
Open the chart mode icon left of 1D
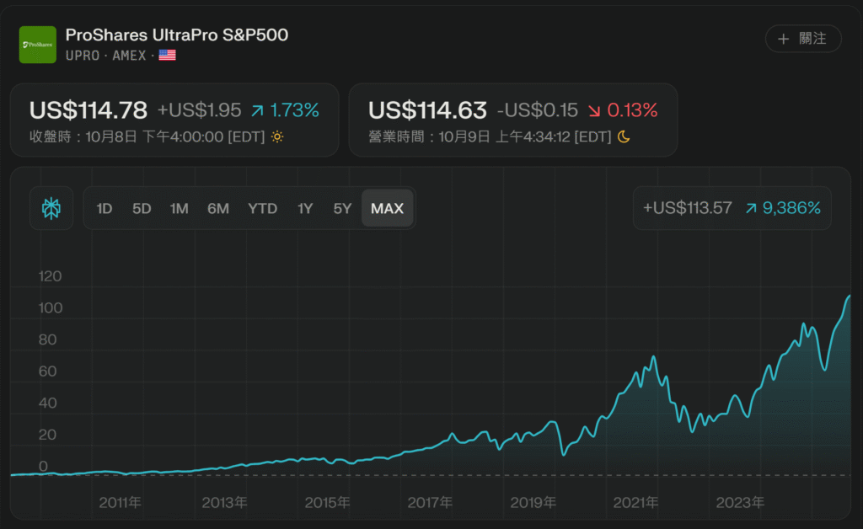pyautogui.click(x=51, y=208)
